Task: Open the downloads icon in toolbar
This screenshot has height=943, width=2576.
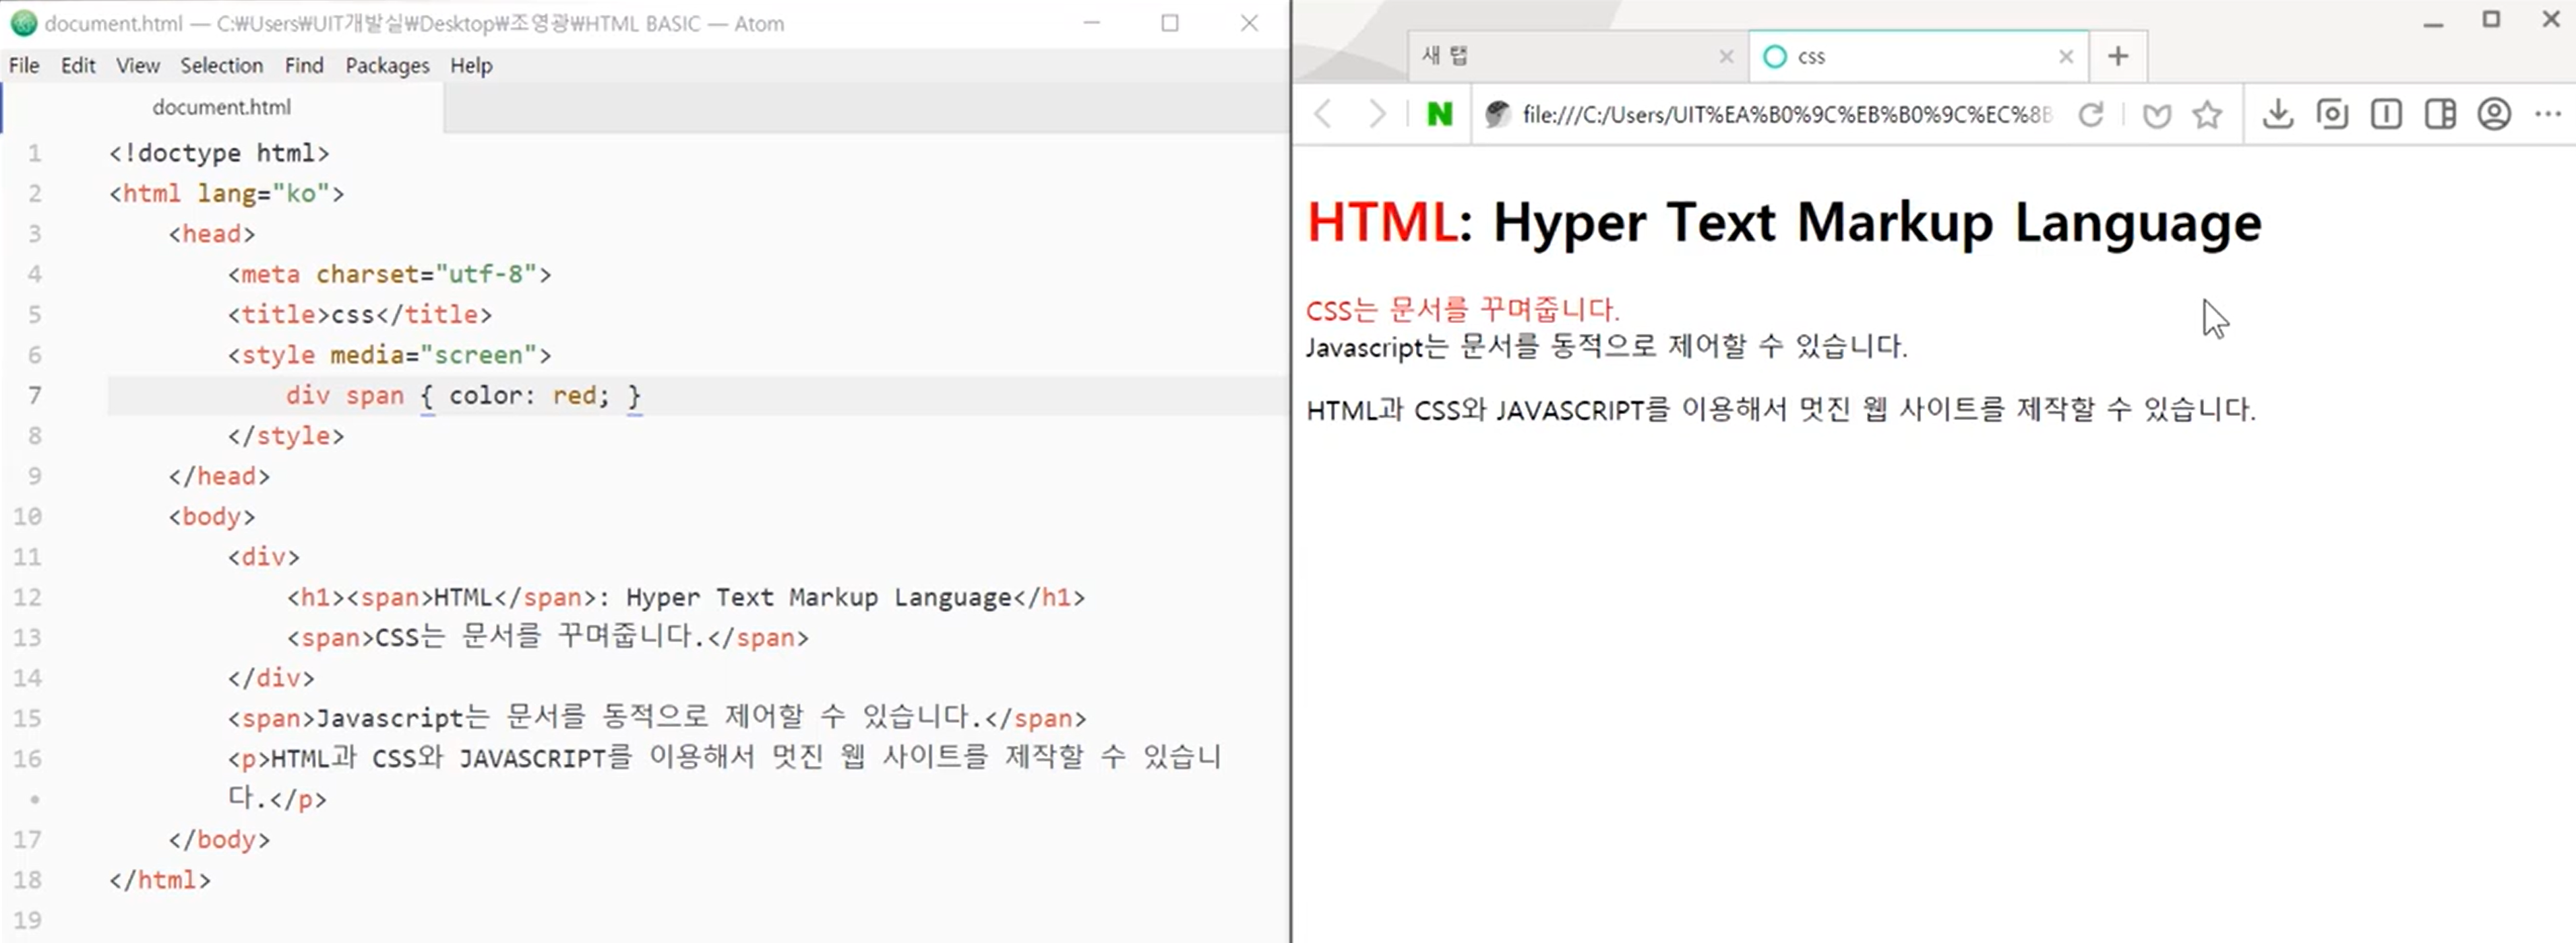Action: coord(2277,114)
